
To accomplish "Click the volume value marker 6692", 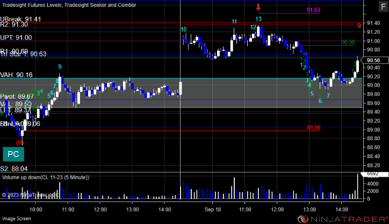I will coord(374,174).
